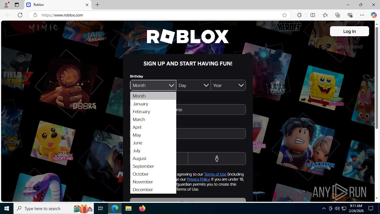Choose the Month placeholder option
This screenshot has height=214, width=380.
153,96
